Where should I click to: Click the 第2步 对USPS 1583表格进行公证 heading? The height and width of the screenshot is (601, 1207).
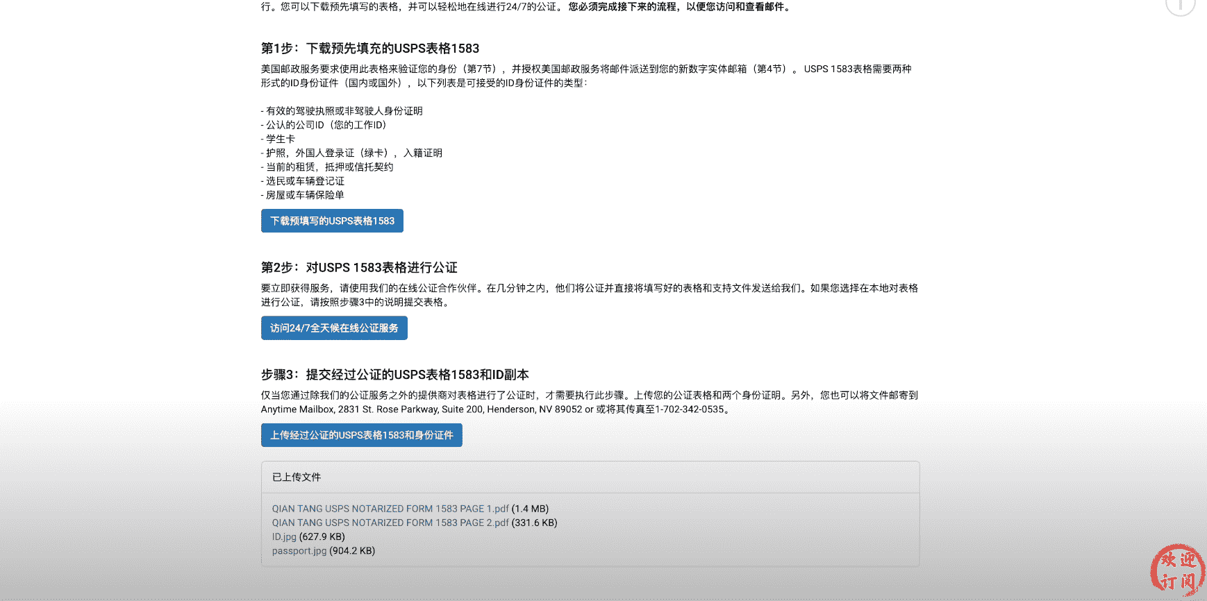click(x=359, y=268)
